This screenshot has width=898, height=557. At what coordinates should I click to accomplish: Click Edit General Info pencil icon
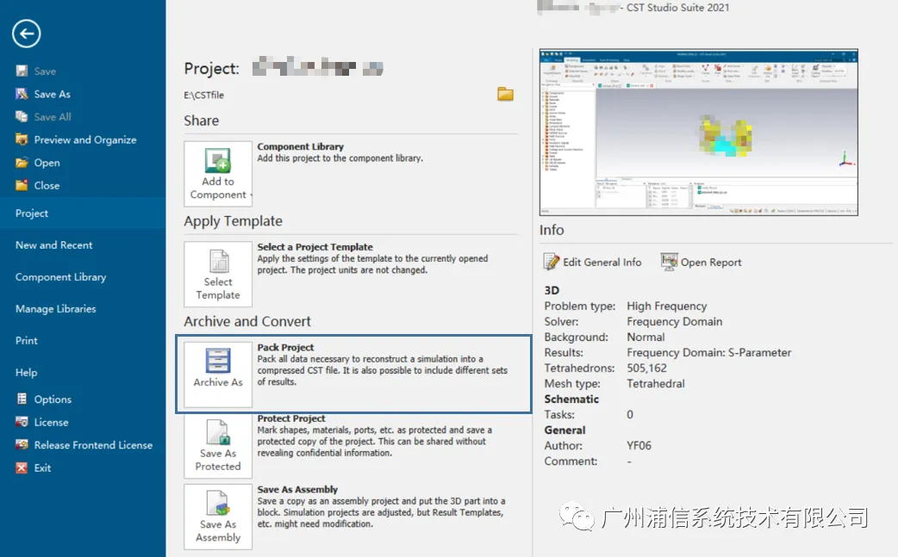point(552,262)
